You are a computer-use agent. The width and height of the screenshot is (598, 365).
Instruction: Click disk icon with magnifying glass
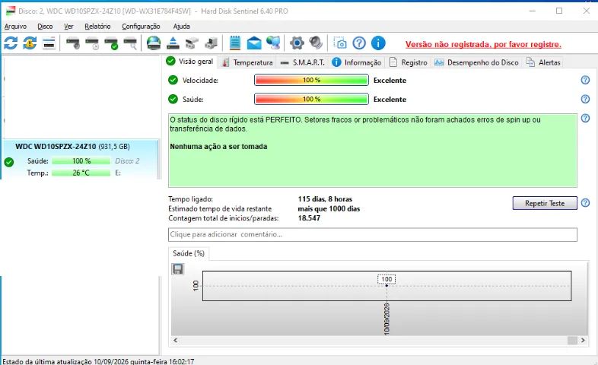tap(130, 43)
